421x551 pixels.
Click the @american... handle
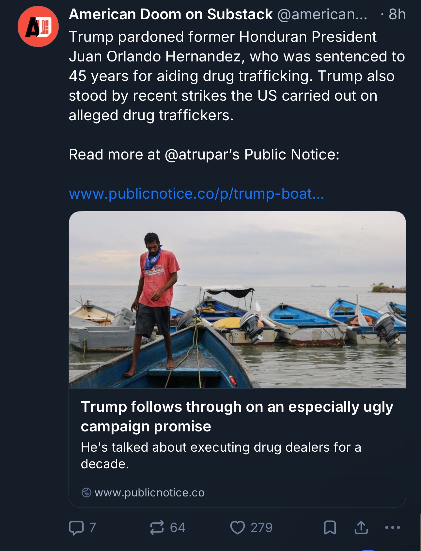pyautogui.click(x=322, y=14)
